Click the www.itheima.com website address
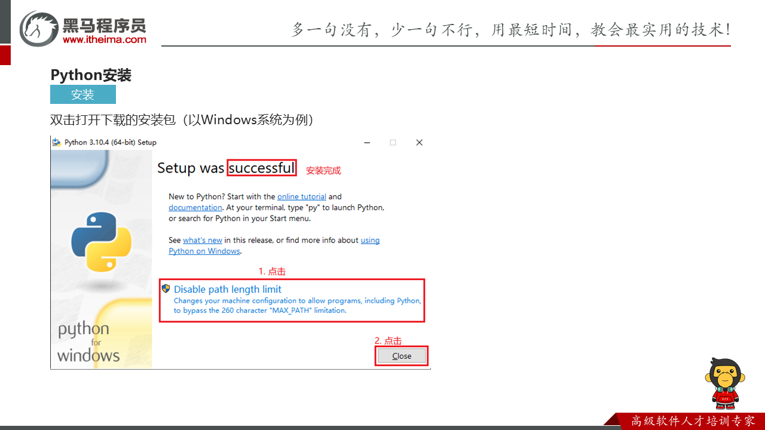765x430 pixels. [105, 39]
